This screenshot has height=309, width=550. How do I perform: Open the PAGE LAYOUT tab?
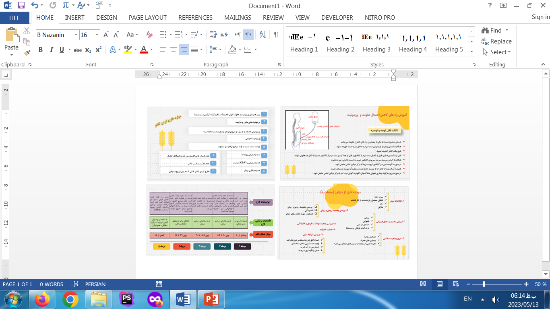click(147, 18)
